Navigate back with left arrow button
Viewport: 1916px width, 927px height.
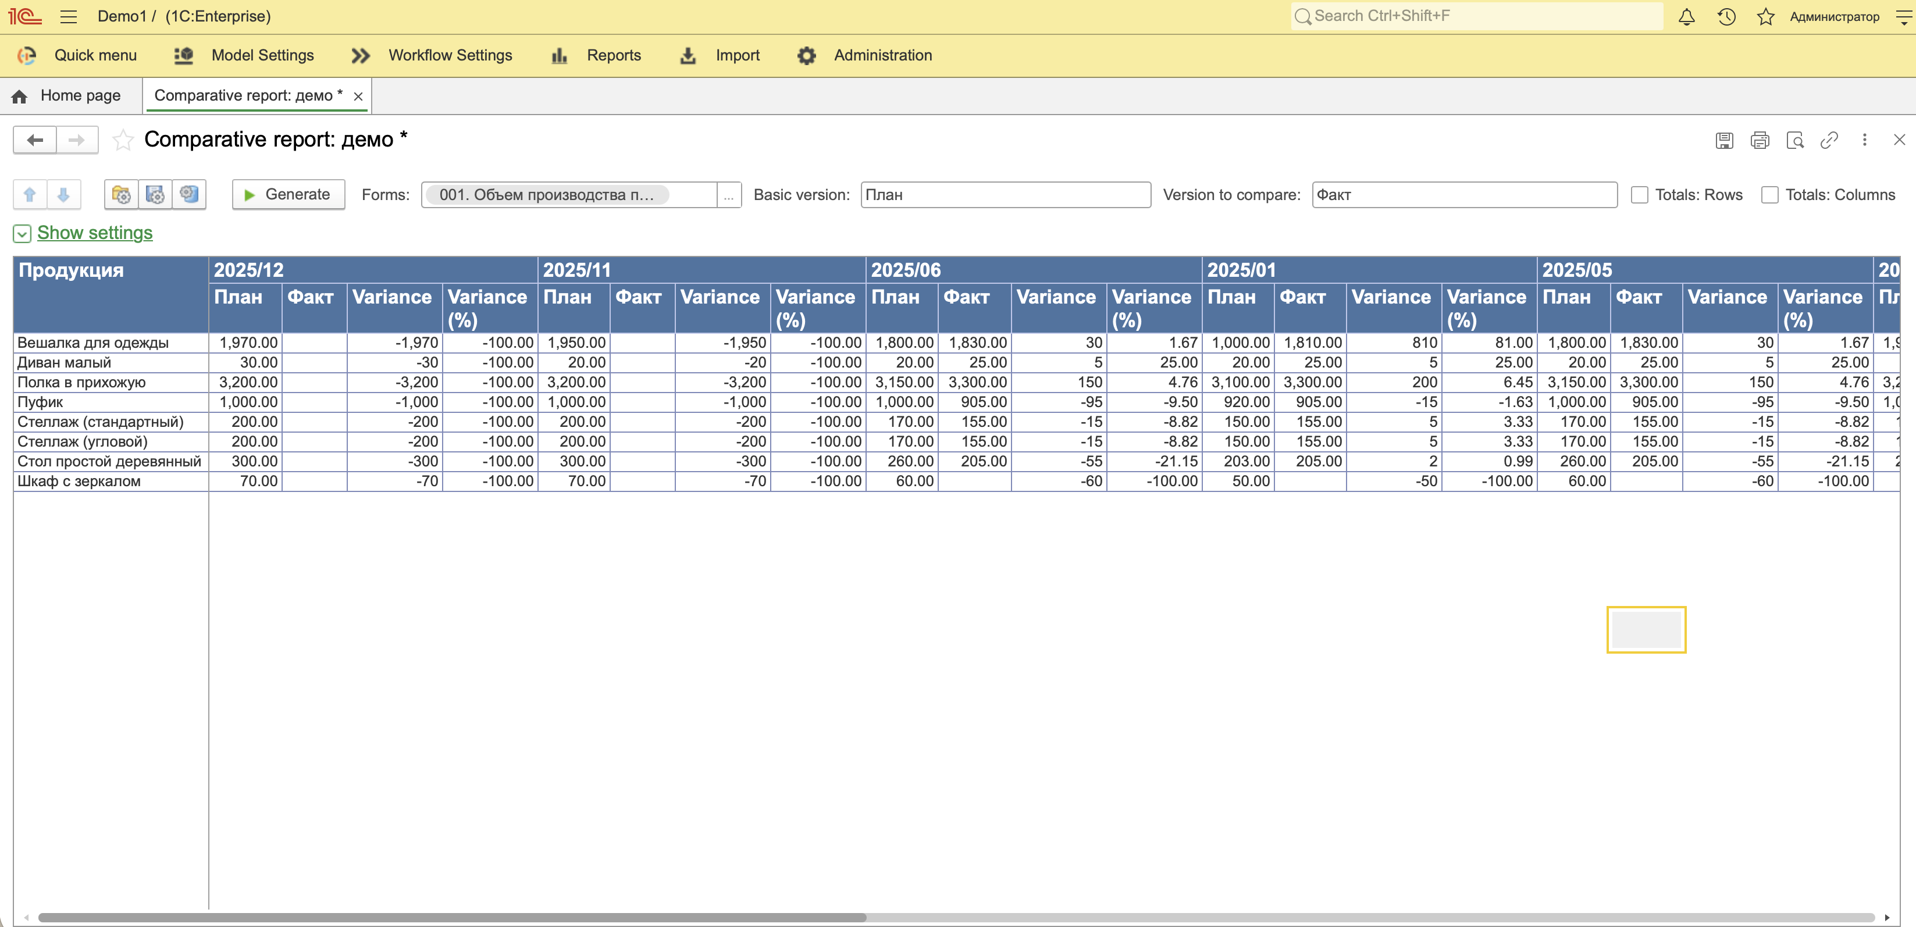tap(35, 140)
